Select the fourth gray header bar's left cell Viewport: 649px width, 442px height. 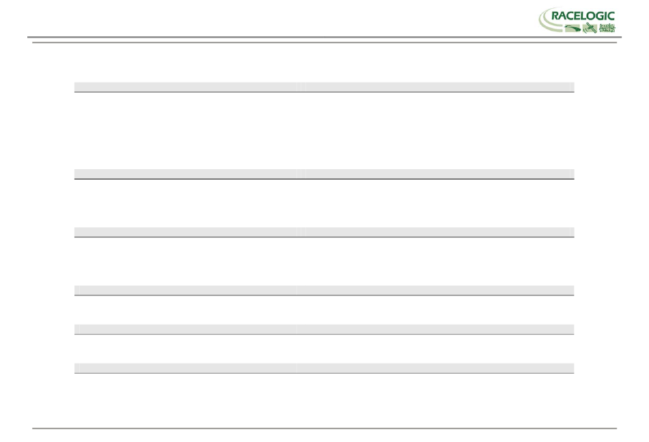tap(185, 290)
